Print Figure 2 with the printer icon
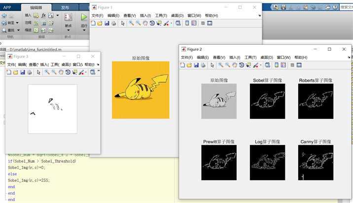 point(203,65)
